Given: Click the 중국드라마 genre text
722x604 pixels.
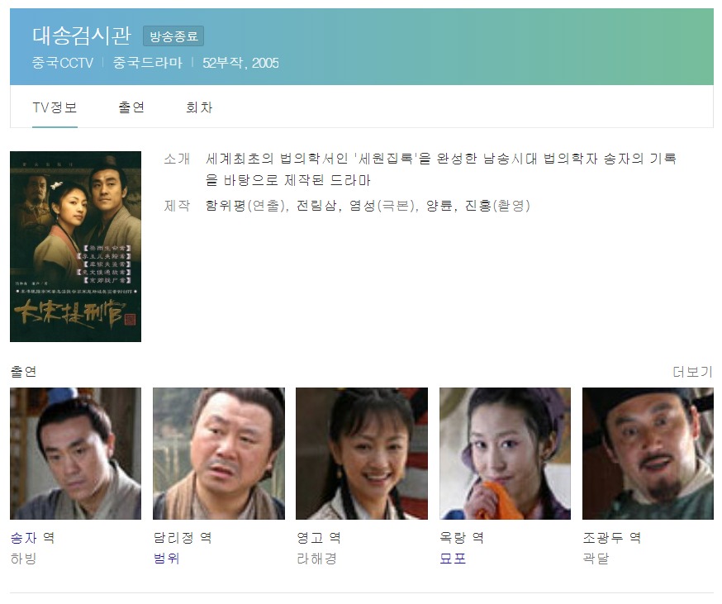Looking at the screenshot, I should point(147,63).
